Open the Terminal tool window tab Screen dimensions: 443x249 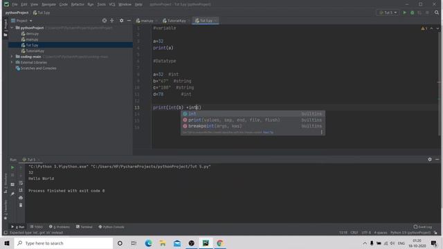(84, 227)
